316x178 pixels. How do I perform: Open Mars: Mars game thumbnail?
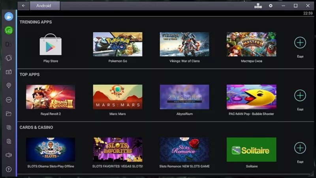pos(118,97)
